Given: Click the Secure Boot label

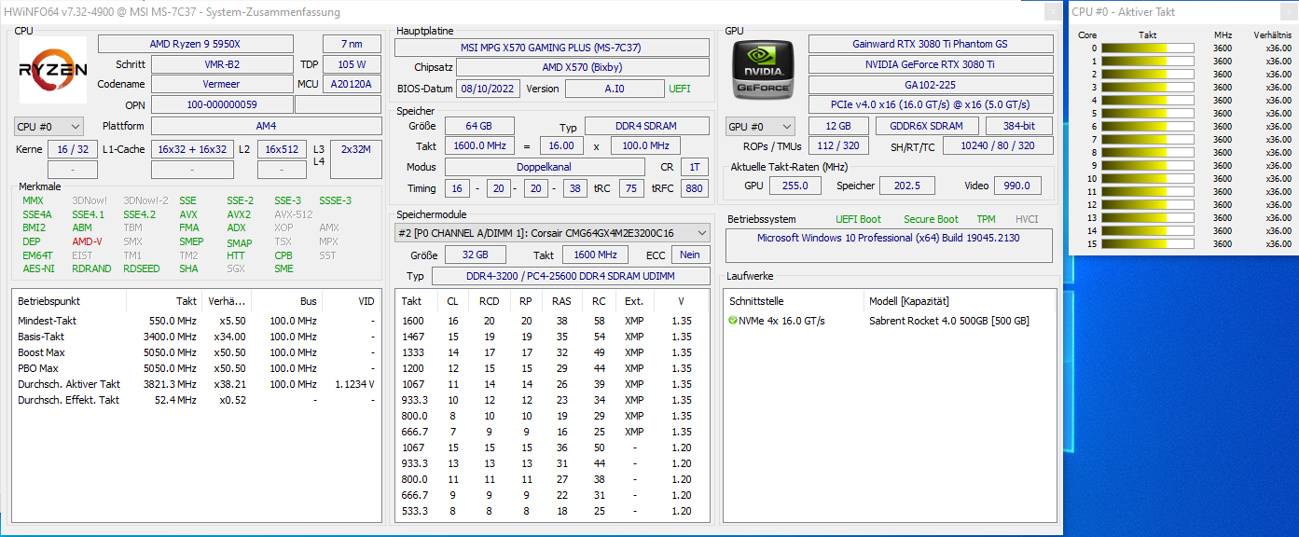Looking at the screenshot, I should [x=931, y=219].
